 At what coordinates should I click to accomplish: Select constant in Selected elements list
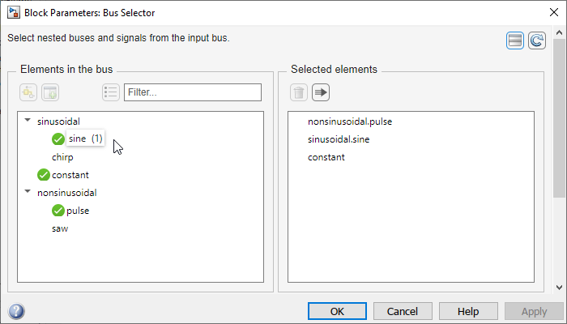(326, 157)
